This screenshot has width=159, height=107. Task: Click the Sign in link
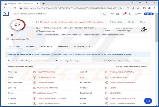click(138, 14)
